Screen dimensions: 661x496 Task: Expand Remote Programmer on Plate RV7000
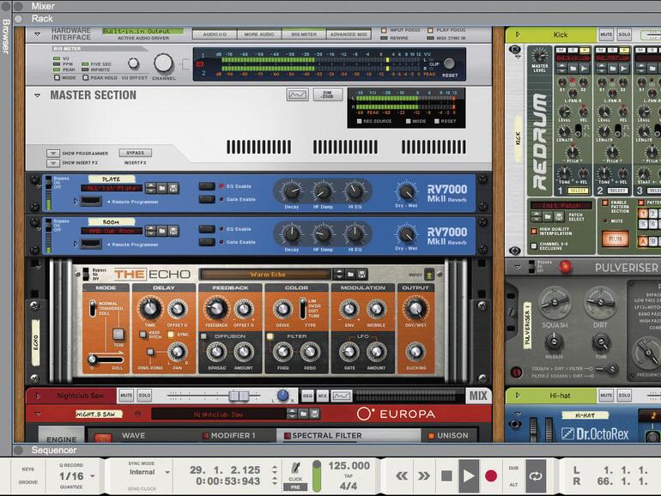point(76,202)
